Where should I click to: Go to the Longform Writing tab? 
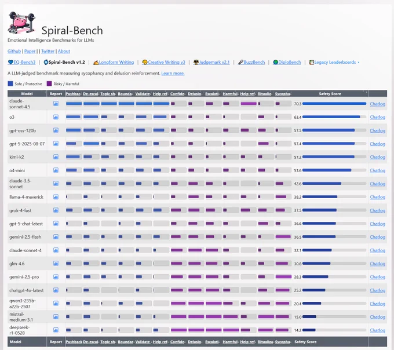[114, 62]
